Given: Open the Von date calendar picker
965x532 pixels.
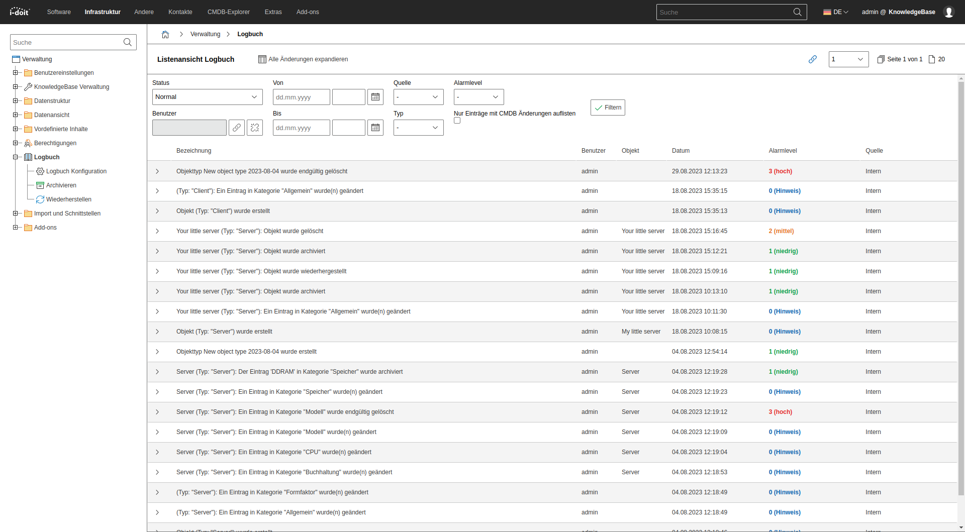Looking at the screenshot, I should (375, 97).
